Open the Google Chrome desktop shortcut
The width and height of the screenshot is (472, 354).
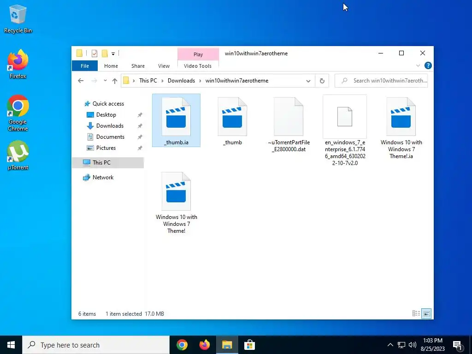(18, 113)
